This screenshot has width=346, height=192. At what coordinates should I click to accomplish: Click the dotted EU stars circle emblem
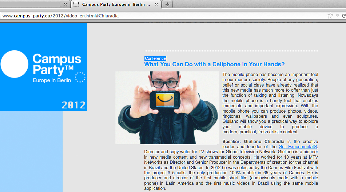pos(80,77)
